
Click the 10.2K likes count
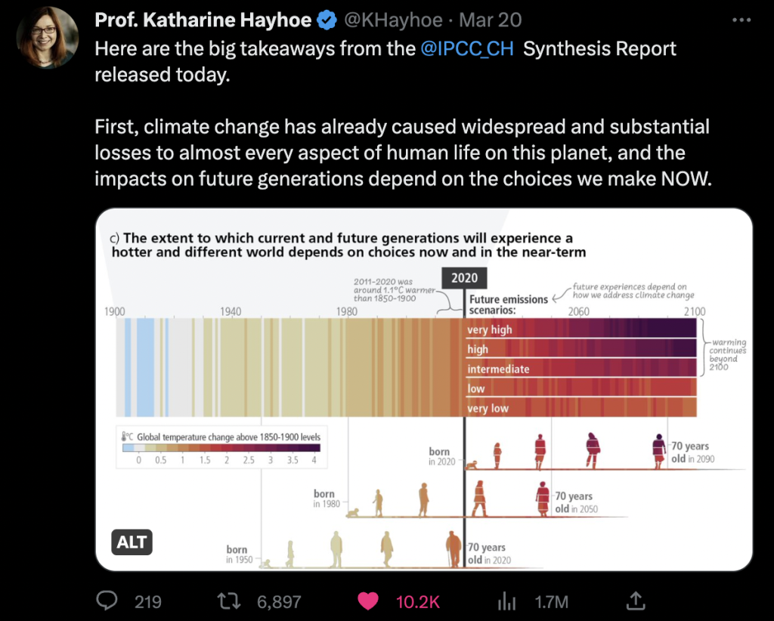pyautogui.click(x=417, y=602)
